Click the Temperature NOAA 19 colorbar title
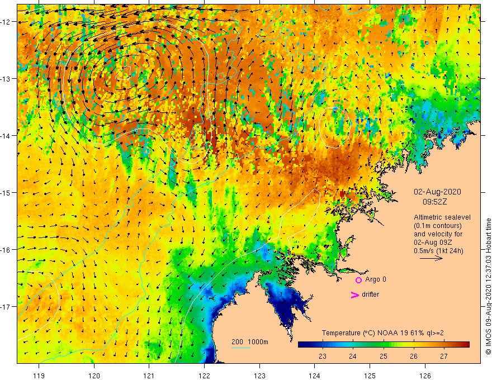The image size is (492, 380). 383,333
